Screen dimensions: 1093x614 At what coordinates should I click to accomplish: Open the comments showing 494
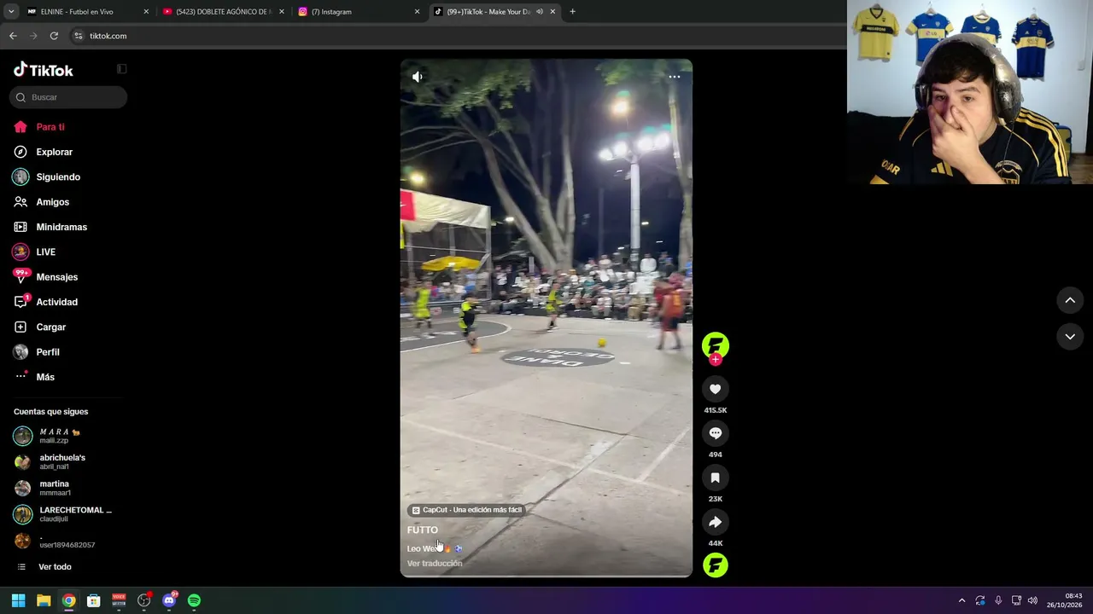(x=716, y=433)
